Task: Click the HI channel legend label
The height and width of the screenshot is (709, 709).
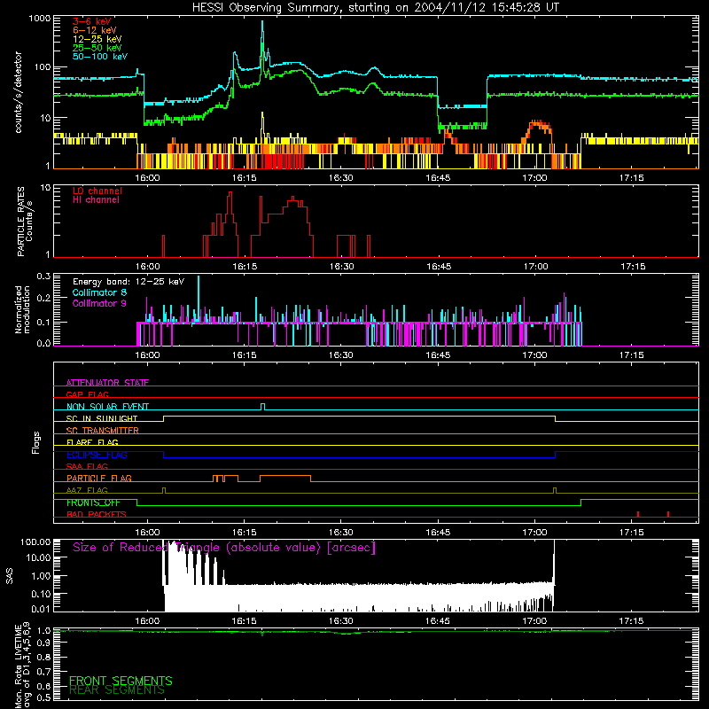Action: pos(96,200)
